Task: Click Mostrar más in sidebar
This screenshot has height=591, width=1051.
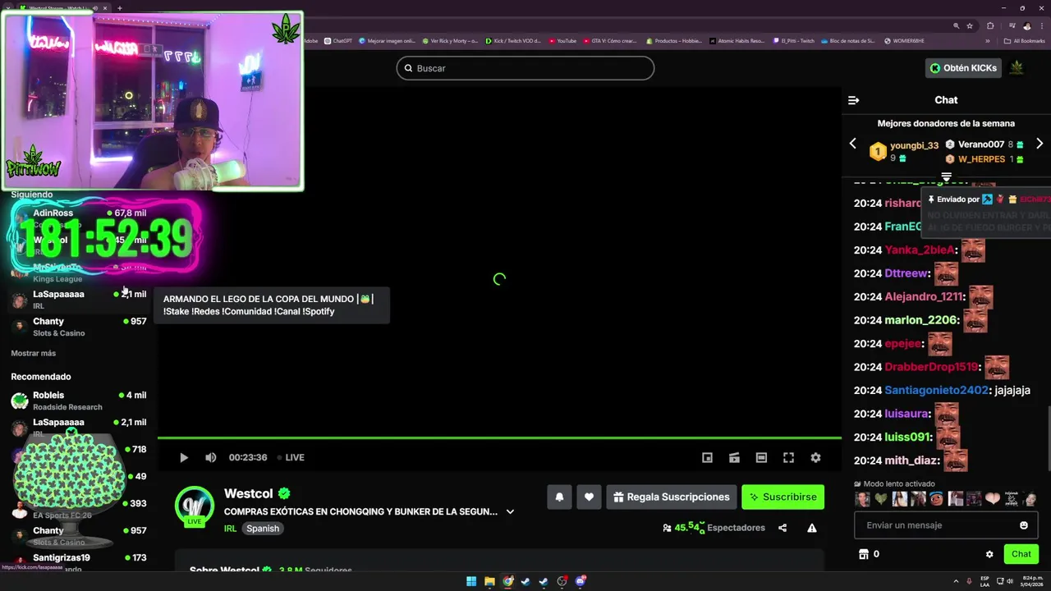Action: 34,353
